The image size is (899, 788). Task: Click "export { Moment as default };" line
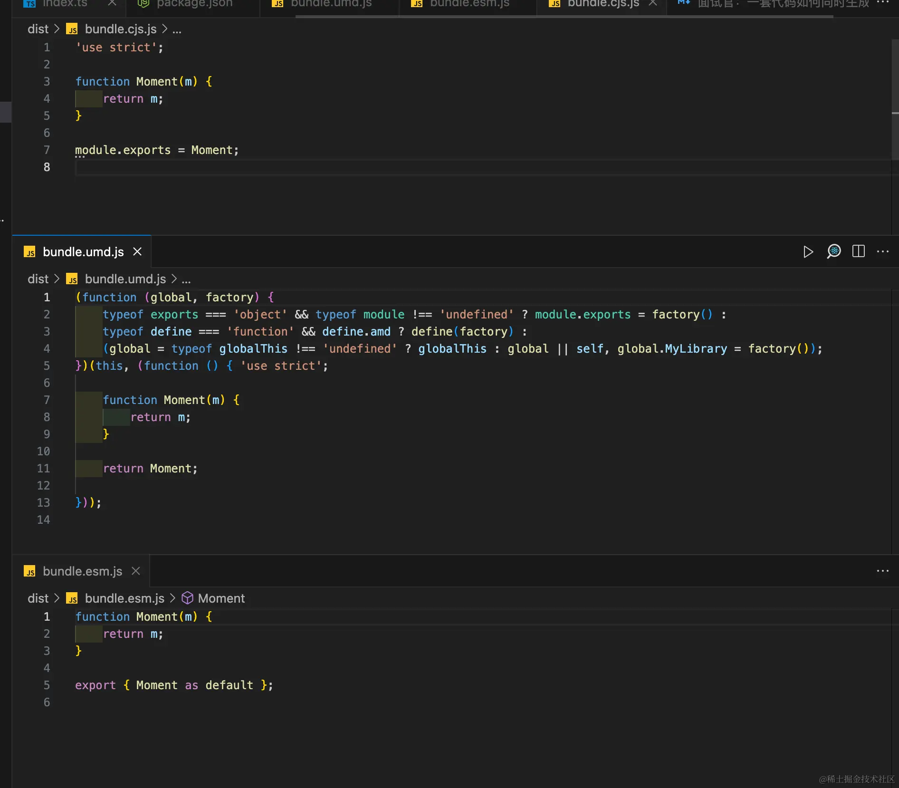point(174,685)
